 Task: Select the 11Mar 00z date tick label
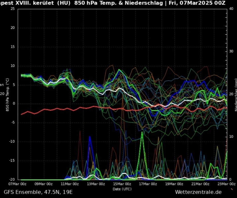(x=70, y=184)
